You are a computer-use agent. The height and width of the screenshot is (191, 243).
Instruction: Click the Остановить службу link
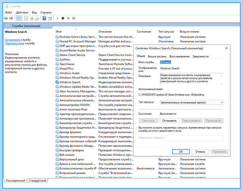point(13,40)
